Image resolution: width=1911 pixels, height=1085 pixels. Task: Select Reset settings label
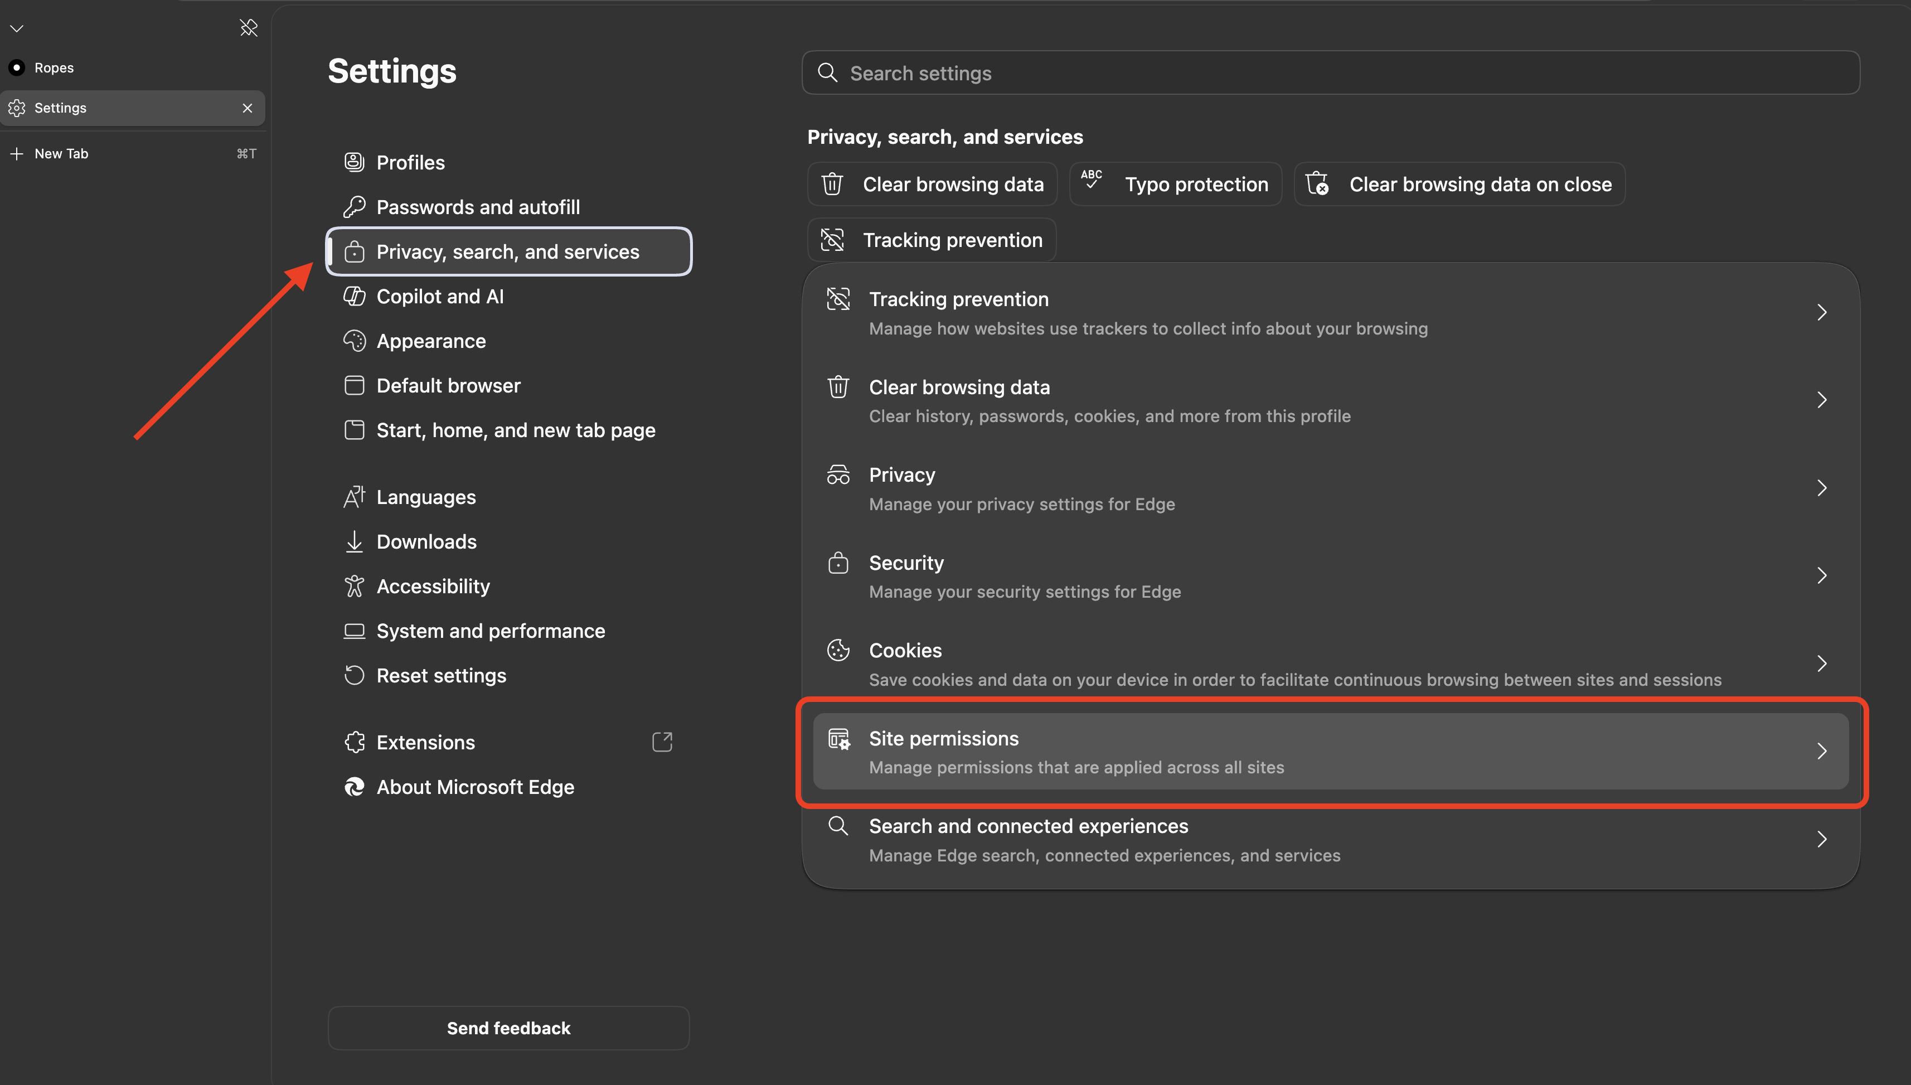[441, 675]
